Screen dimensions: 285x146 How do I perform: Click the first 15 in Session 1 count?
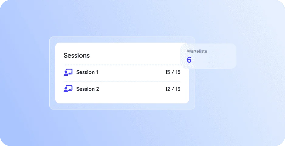tap(168, 72)
